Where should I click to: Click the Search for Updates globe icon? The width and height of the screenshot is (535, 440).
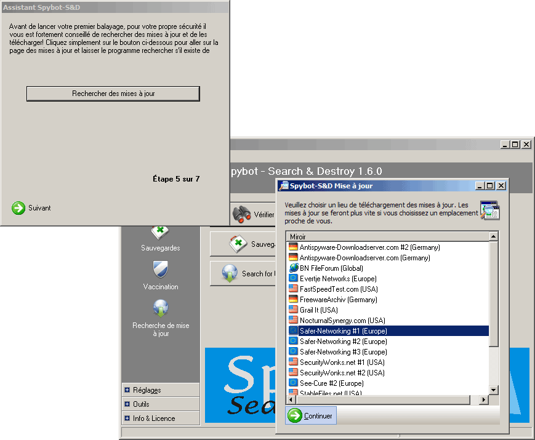pos(230,273)
